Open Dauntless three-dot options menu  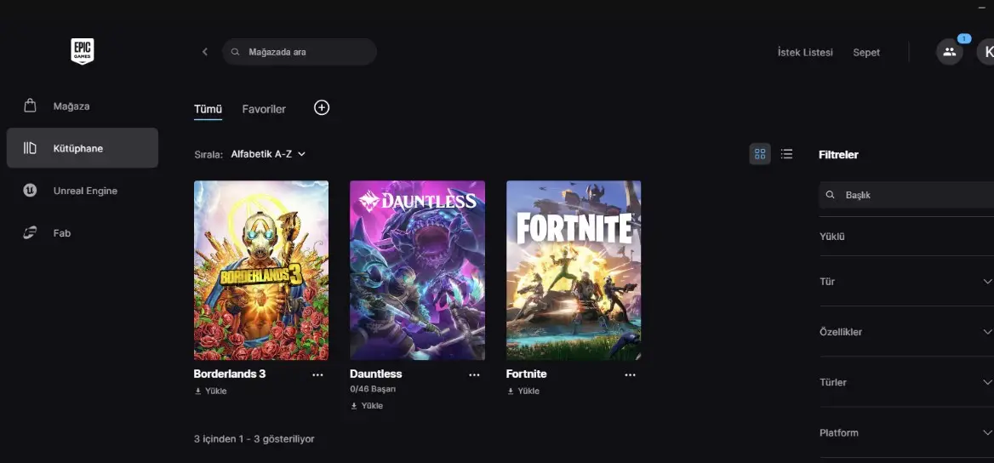pyautogui.click(x=474, y=374)
